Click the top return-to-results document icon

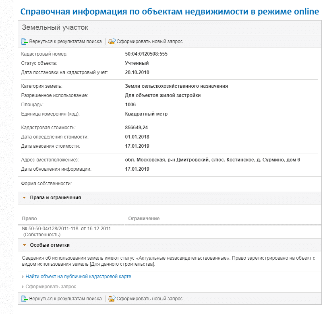tap(25, 41)
